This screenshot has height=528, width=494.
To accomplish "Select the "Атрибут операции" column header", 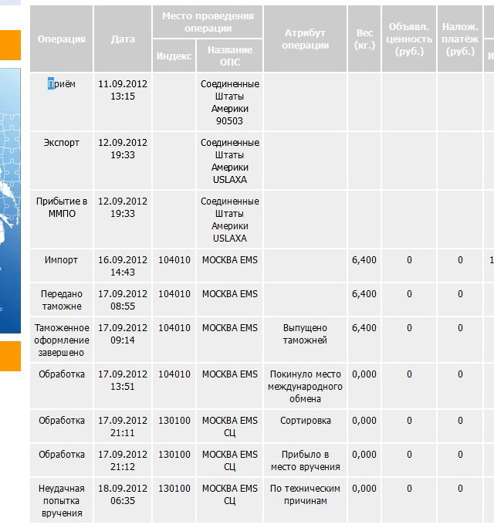I will pyautogui.click(x=305, y=39).
